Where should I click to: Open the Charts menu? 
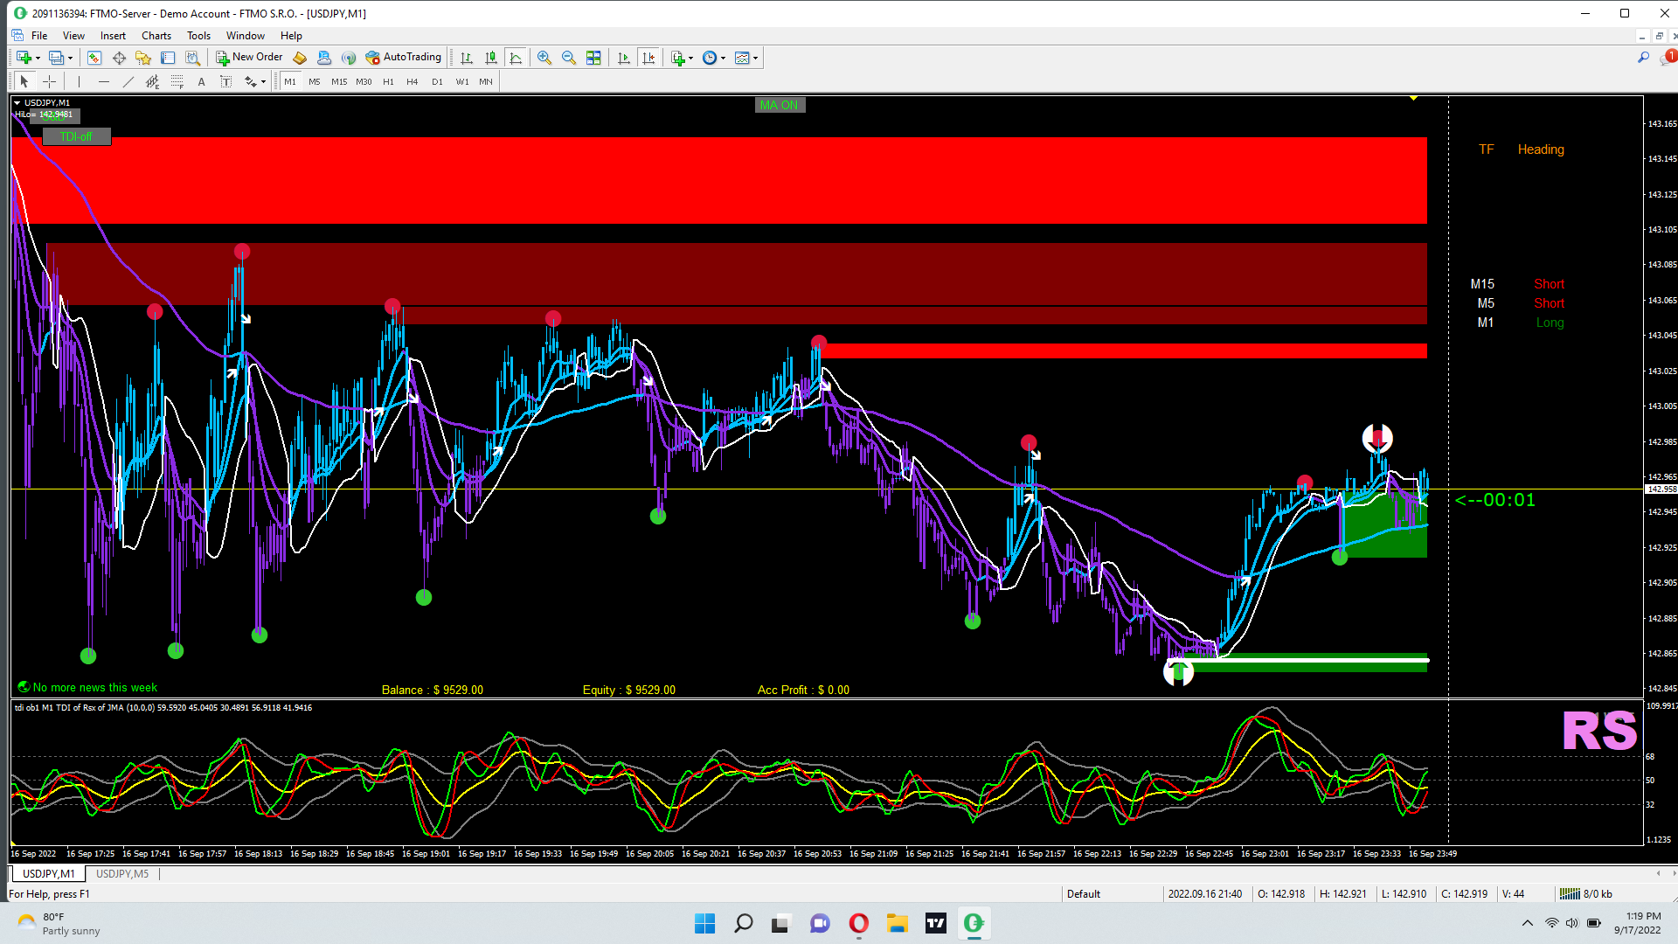156,36
